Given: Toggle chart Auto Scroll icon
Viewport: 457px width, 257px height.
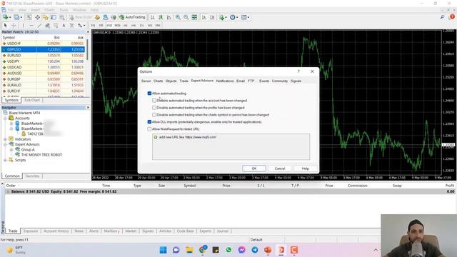Looking at the screenshot, I should 204,17.
